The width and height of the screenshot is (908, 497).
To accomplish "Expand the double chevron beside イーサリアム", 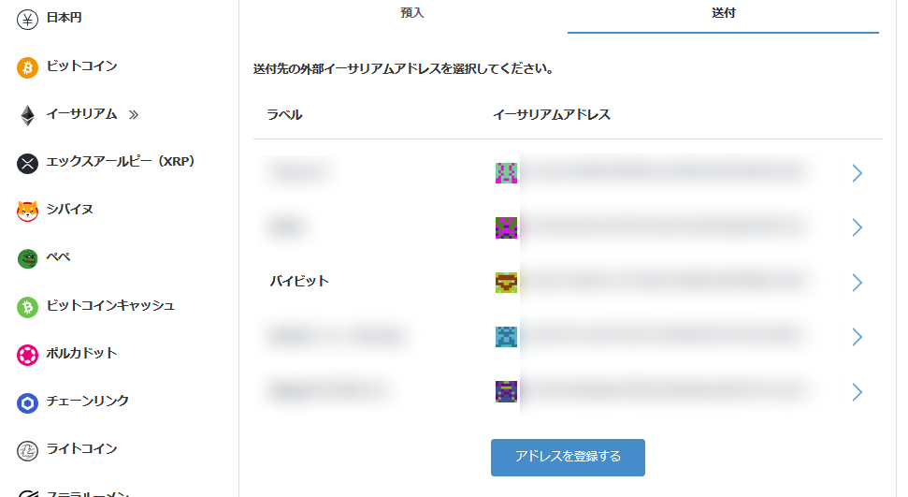I will pos(133,115).
